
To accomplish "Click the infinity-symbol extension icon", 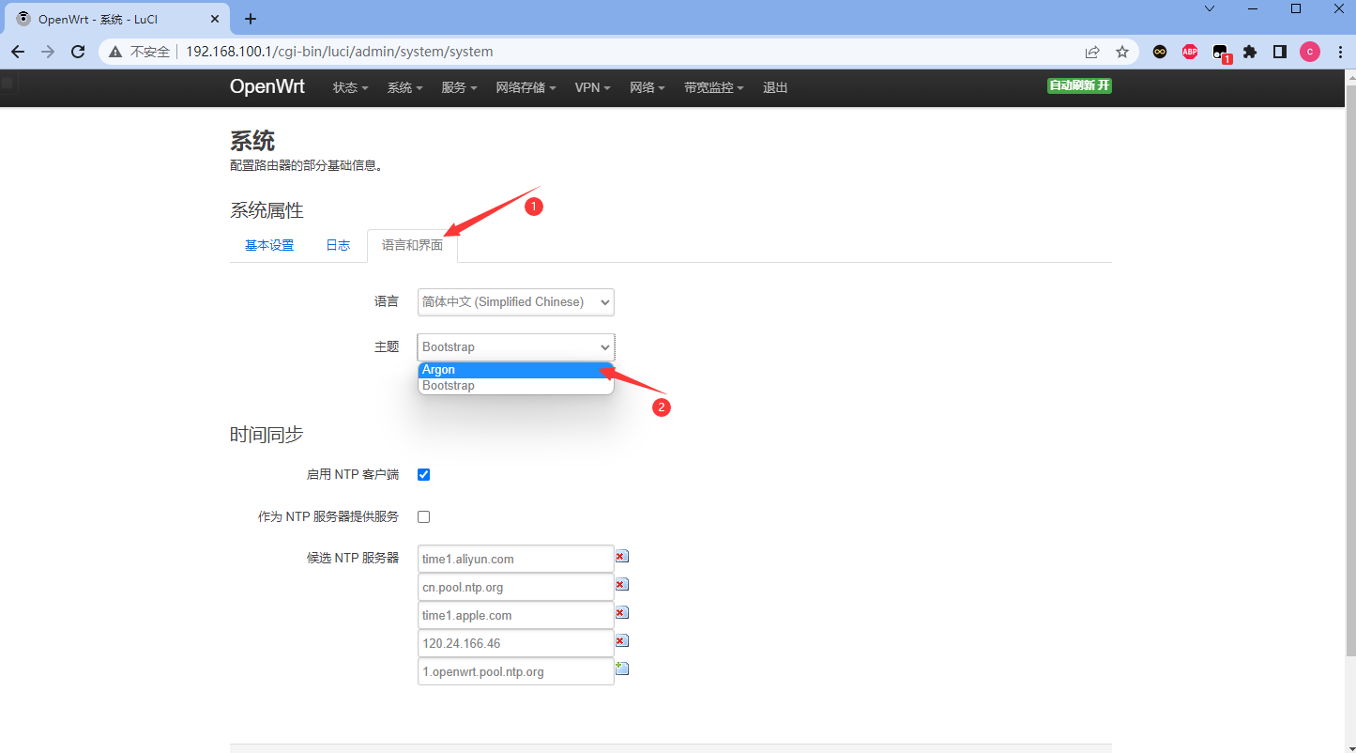I will pos(1160,52).
